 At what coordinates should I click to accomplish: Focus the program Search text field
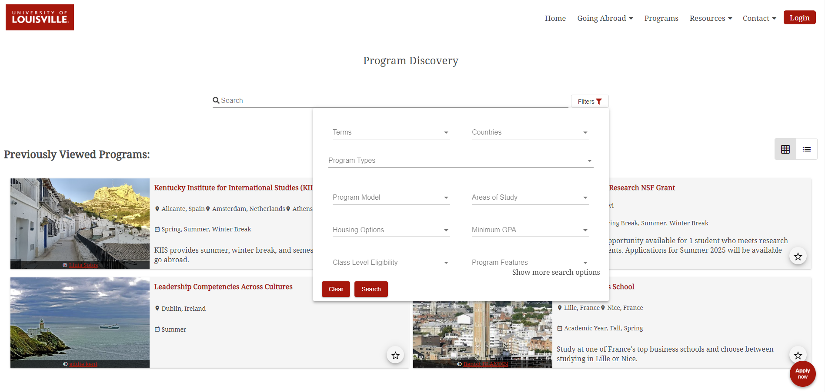click(x=390, y=100)
